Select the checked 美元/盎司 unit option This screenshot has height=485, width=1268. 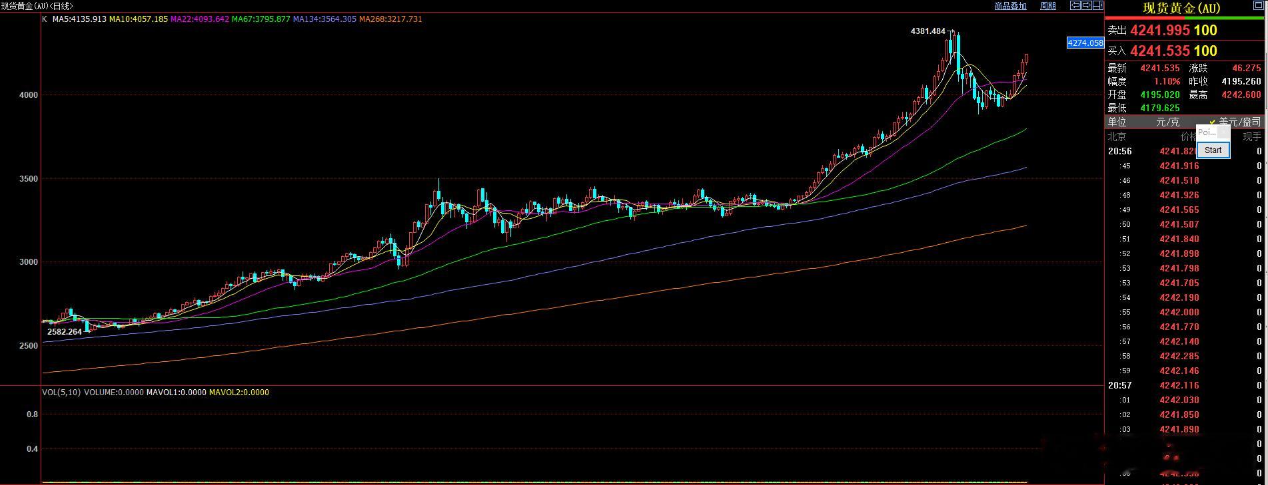1235,122
